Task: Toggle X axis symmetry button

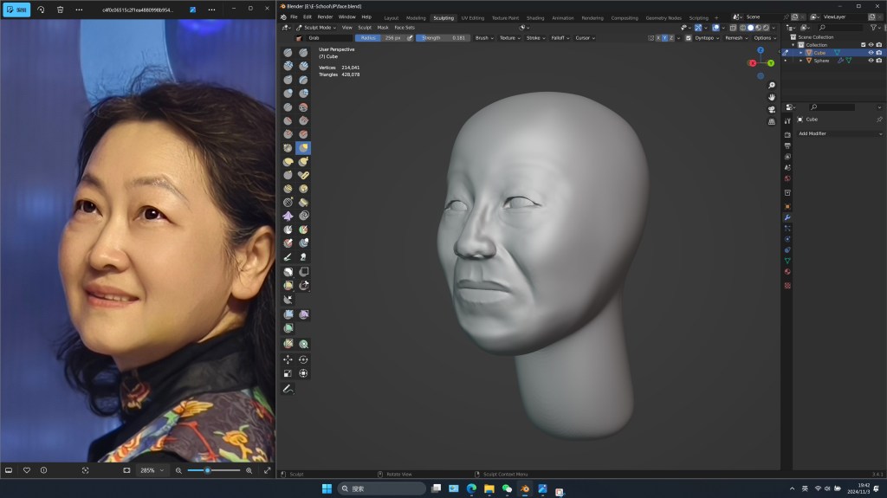Action: click(657, 38)
